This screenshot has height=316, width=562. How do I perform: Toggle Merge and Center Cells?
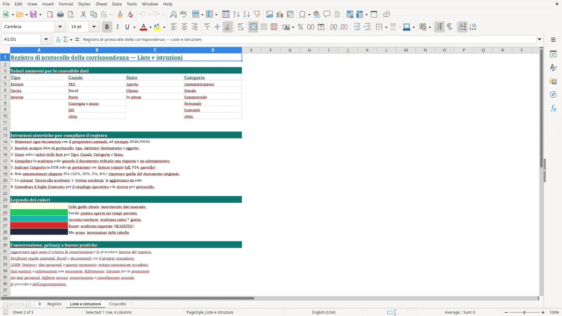[x=253, y=27]
